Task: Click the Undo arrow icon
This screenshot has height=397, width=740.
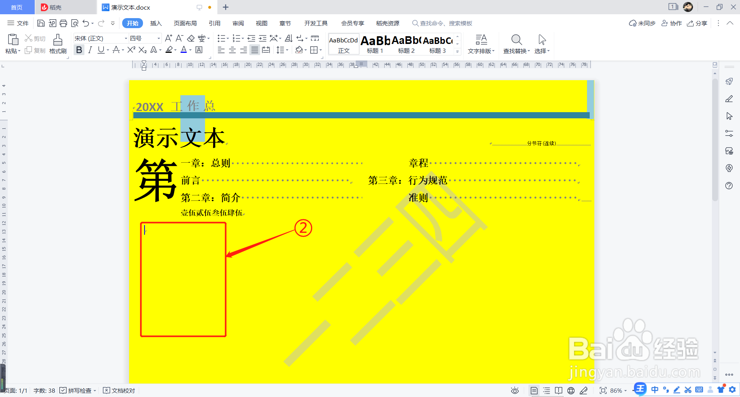Action: pyautogui.click(x=86, y=23)
